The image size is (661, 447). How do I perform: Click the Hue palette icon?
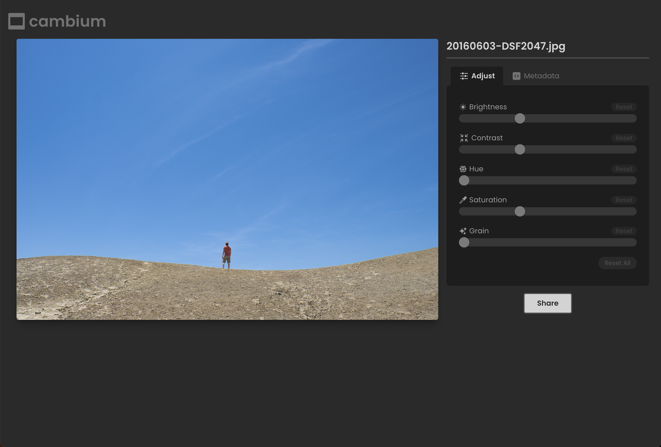point(463,169)
